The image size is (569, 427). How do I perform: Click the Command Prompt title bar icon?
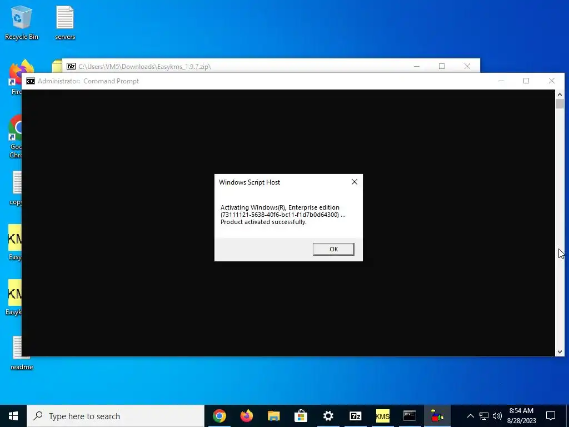pos(31,81)
